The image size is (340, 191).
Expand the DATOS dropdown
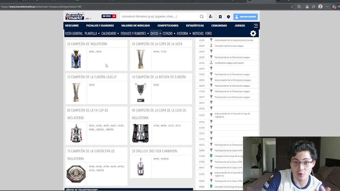[x=155, y=33]
